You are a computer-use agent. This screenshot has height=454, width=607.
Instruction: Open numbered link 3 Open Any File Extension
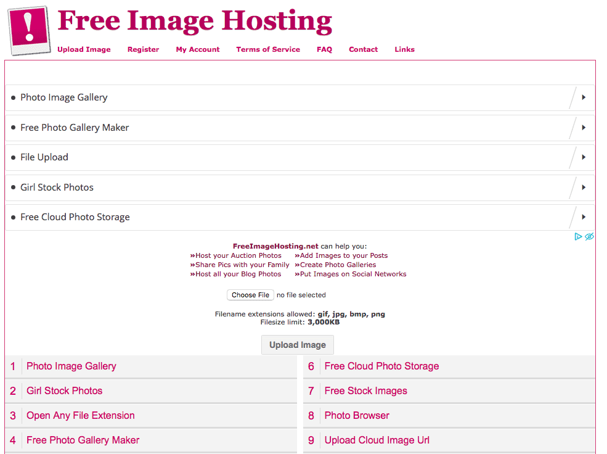81,416
